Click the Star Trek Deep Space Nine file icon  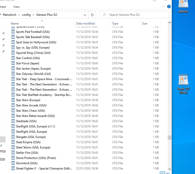[x=13, y=79]
